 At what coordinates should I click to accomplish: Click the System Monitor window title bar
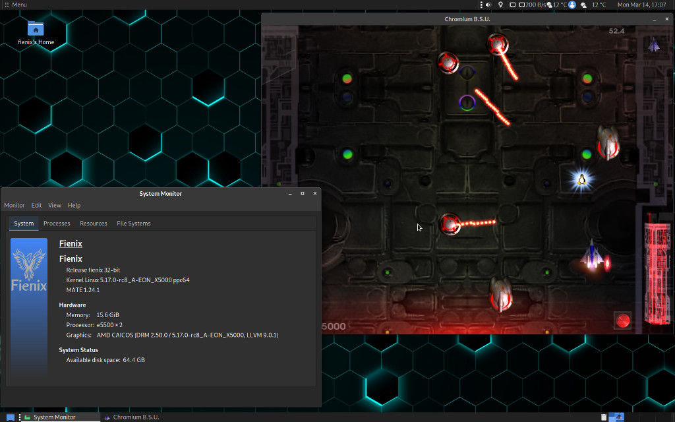pos(161,194)
